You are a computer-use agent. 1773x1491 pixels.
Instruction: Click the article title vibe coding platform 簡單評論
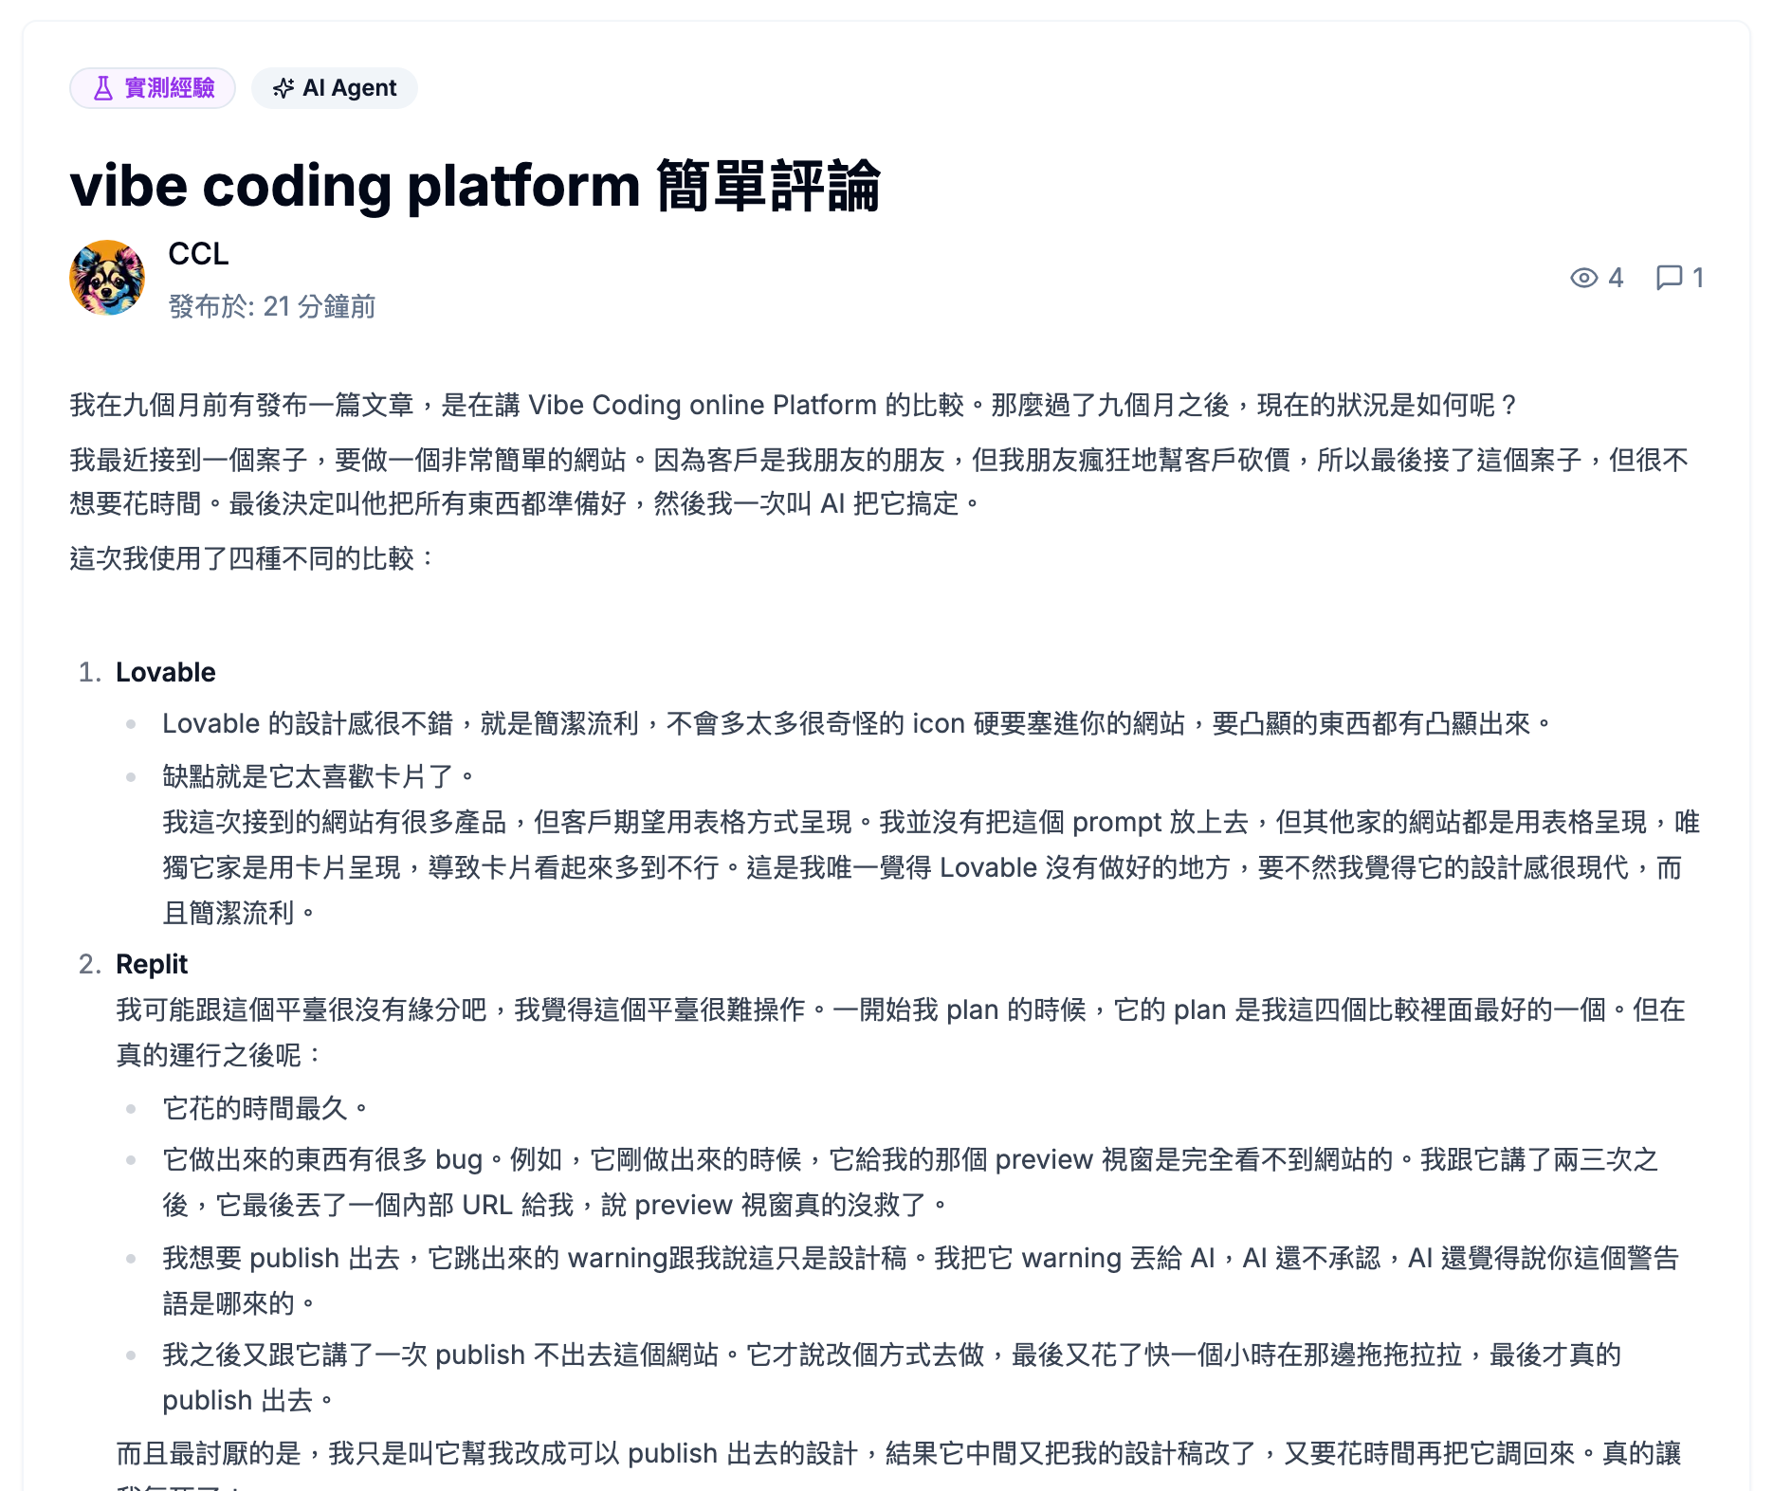[x=475, y=186]
